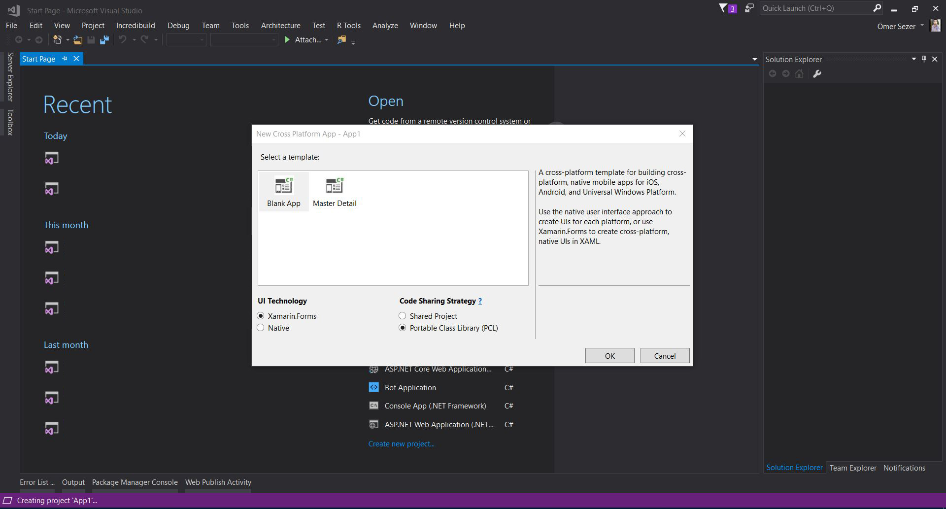Click Solution Explorer Home icon
946x509 pixels.
click(799, 74)
